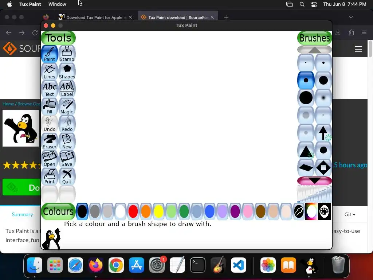
Task: Activate the Label tool
Action: click(x=67, y=89)
